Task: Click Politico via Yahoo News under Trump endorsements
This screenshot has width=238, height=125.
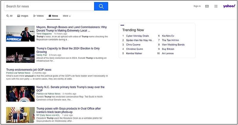Action: pos(18,73)
